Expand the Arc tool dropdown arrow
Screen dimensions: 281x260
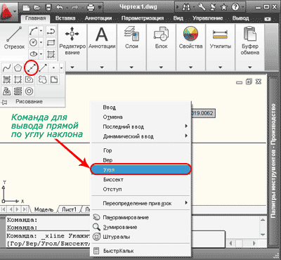(x=41, y=31)
